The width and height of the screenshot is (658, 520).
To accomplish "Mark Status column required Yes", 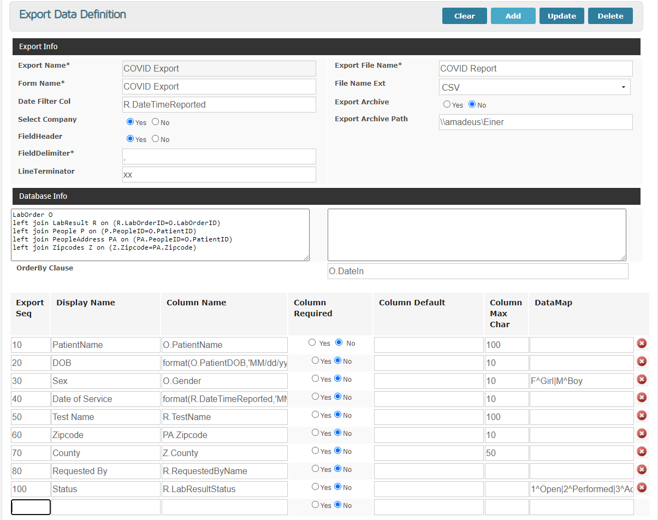I will pos(315,487).
